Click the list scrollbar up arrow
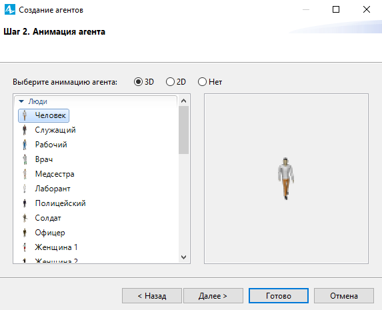382x310 pixels. (x=184, y=101)
